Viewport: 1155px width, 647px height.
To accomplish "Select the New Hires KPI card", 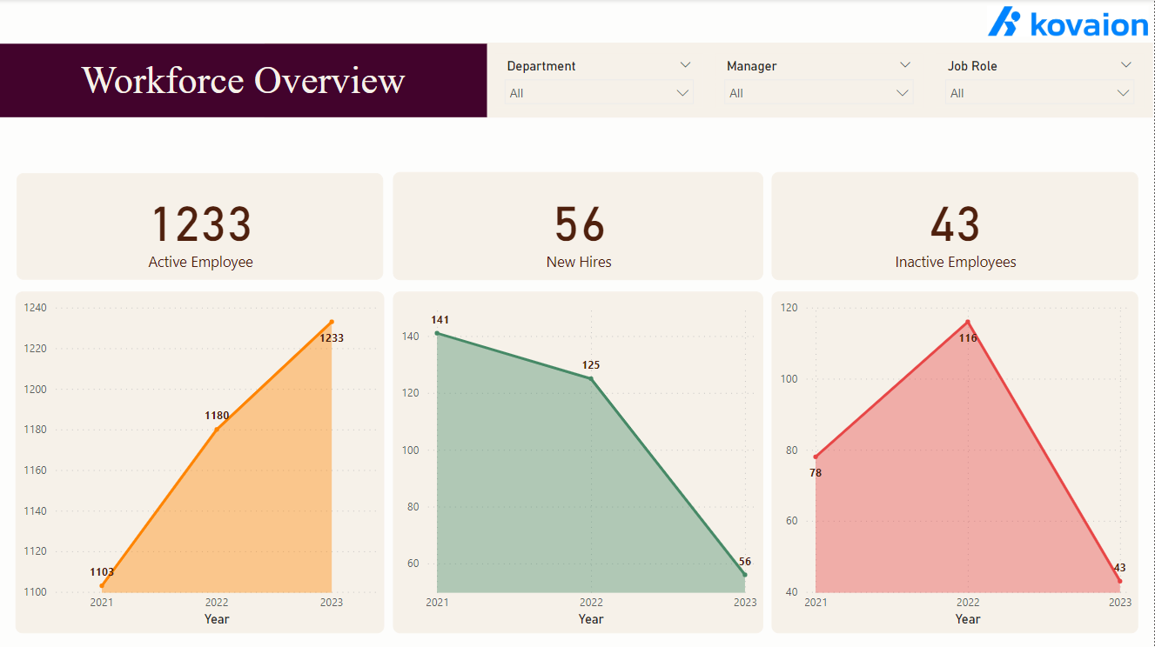I will (x=578, y=226).
